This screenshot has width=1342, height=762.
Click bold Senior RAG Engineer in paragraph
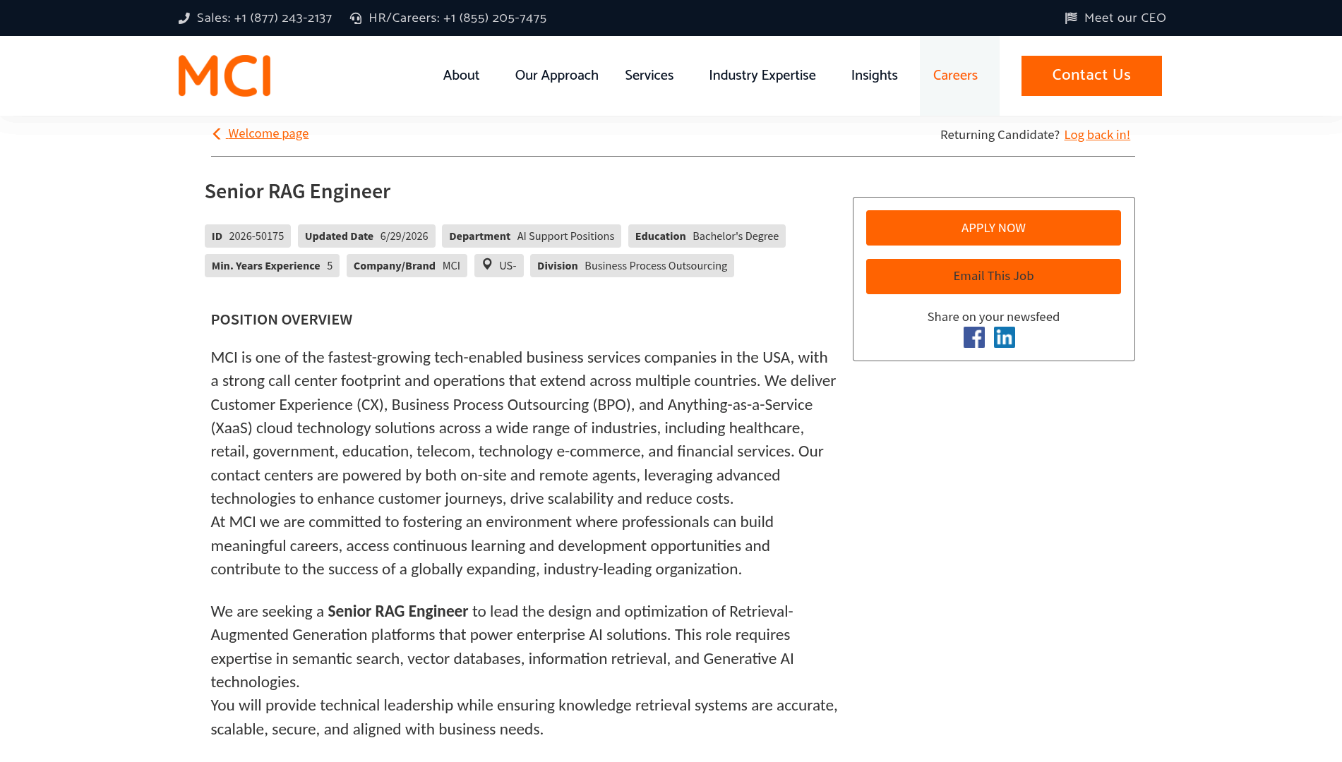397,611
